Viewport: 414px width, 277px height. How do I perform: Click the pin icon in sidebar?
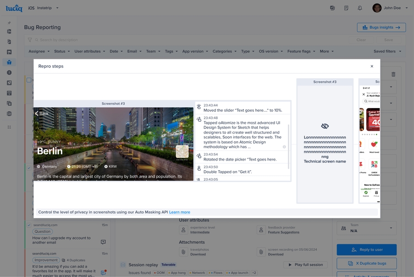click(9, 23)
